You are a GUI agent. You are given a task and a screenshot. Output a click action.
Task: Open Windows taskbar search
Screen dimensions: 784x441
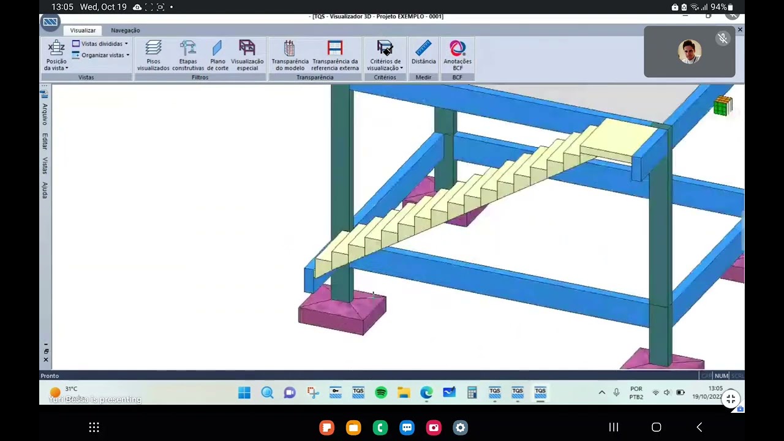267,393
